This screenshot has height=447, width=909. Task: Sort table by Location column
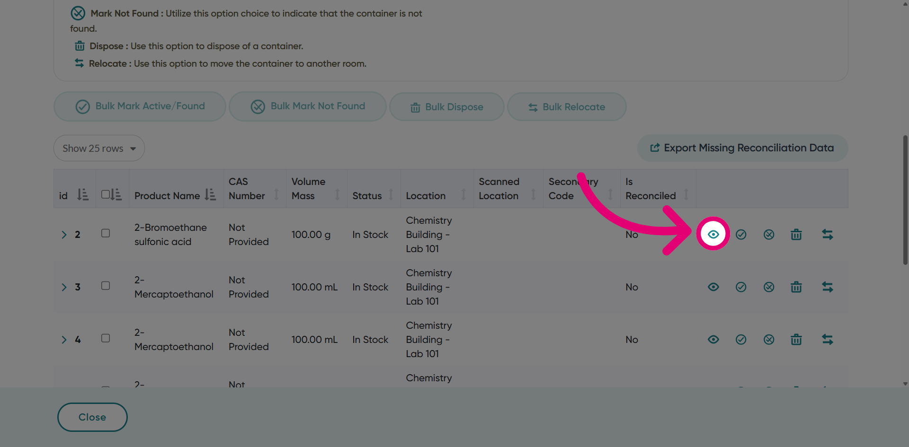(x=463, y=194)
